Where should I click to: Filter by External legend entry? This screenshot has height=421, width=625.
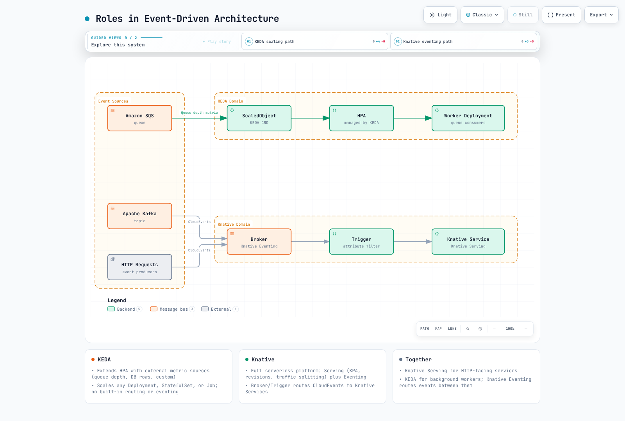(x=220, y=309)
